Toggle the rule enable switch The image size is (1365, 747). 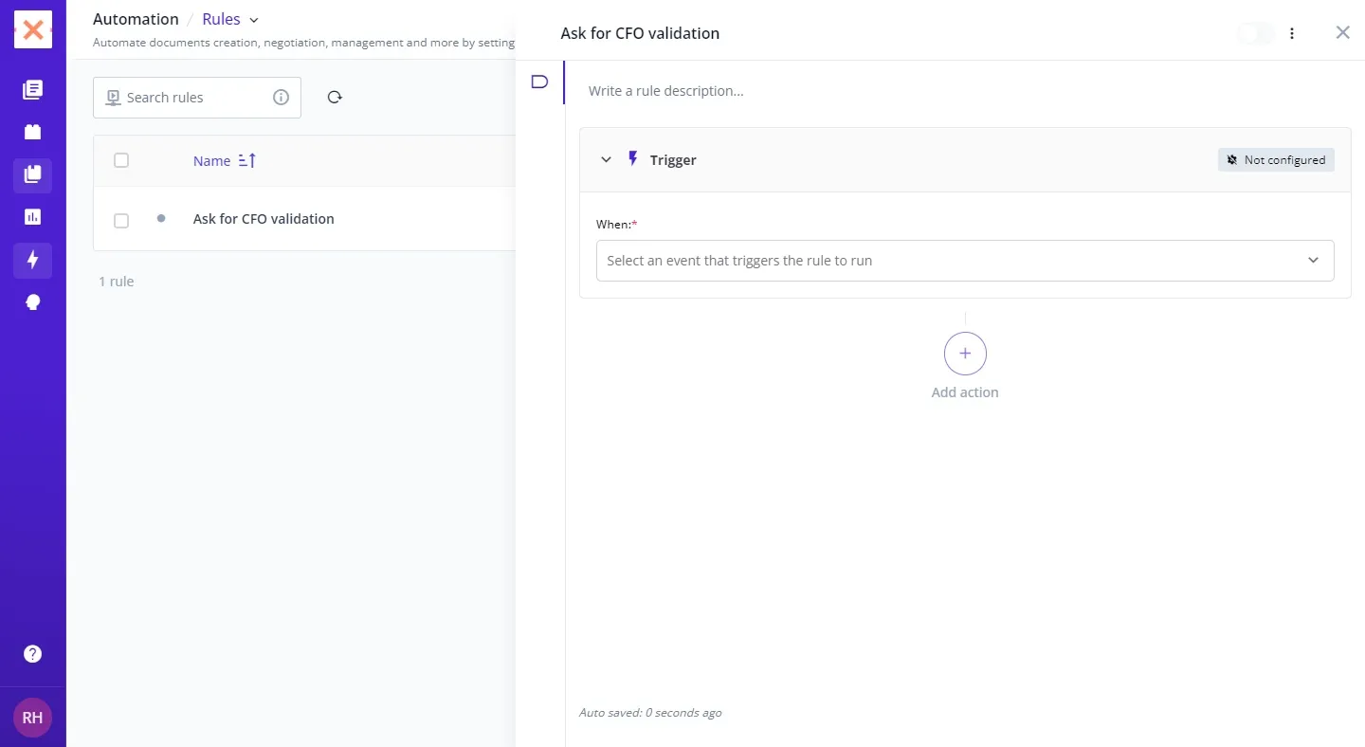[1255, 33]
